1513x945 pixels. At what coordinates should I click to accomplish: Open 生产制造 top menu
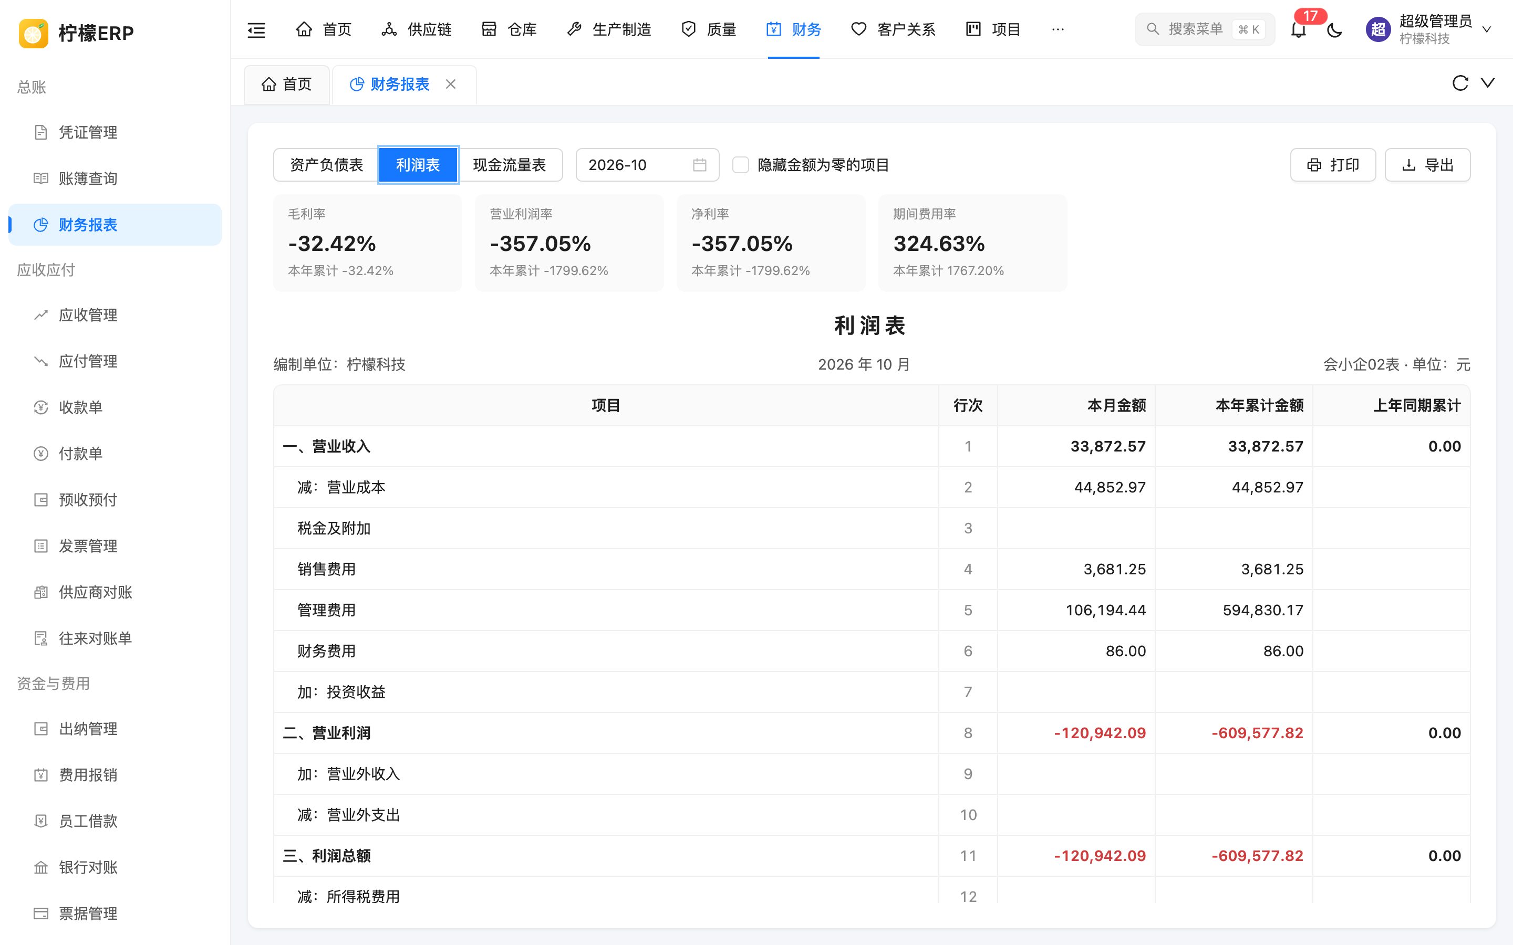[608, 29]
